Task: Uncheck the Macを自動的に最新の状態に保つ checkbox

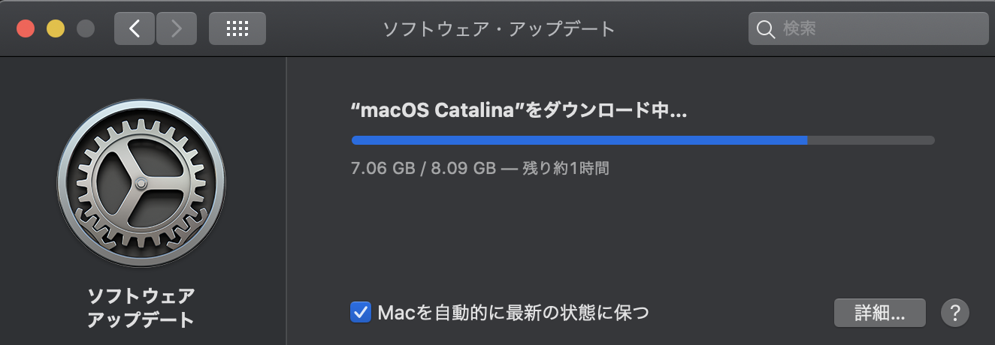Action: [x=361, y=312]
